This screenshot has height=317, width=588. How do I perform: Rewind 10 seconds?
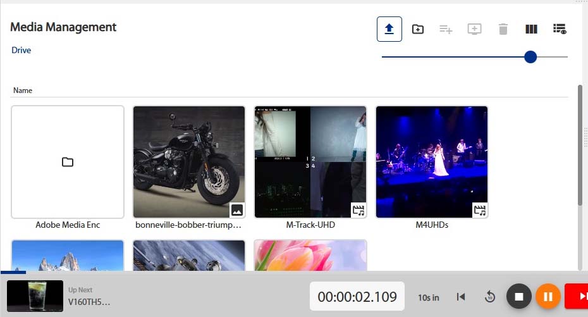(x=489, y=297)
